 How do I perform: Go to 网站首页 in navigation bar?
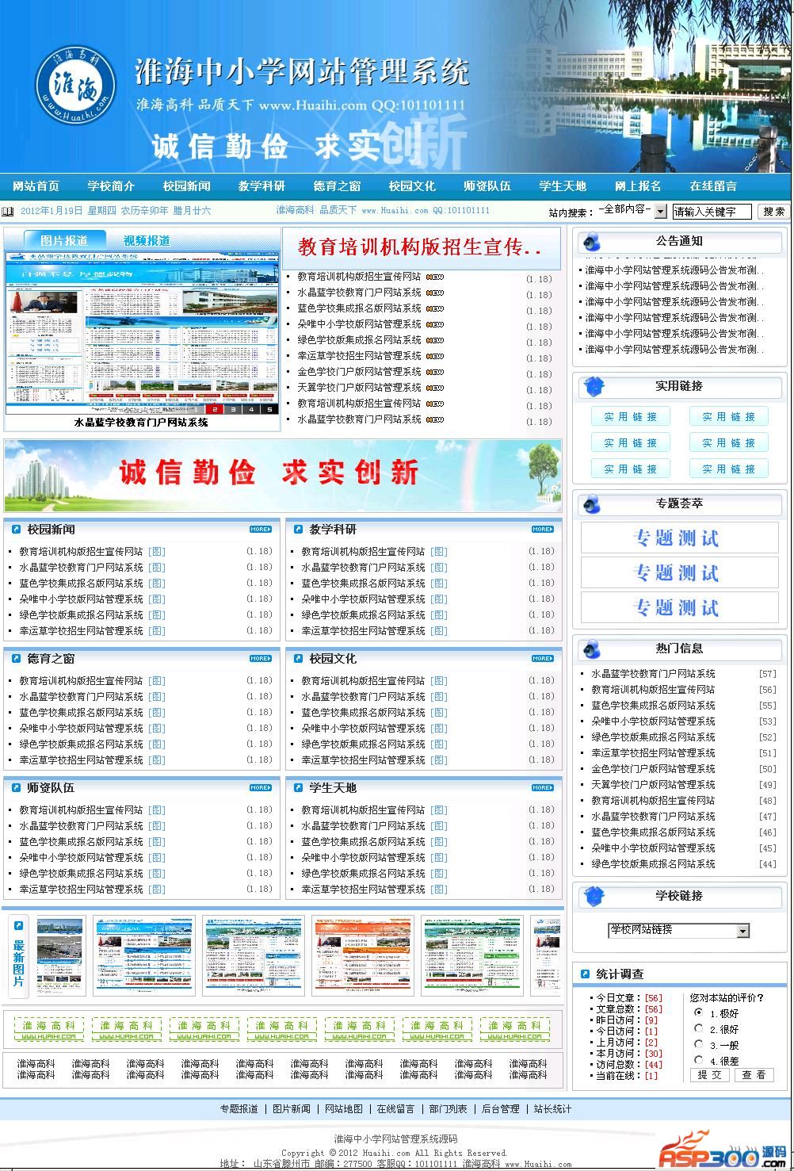36,186
